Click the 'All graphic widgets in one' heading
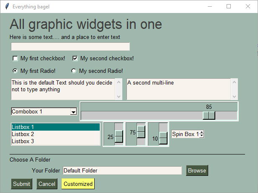 (x=86, y=25)
